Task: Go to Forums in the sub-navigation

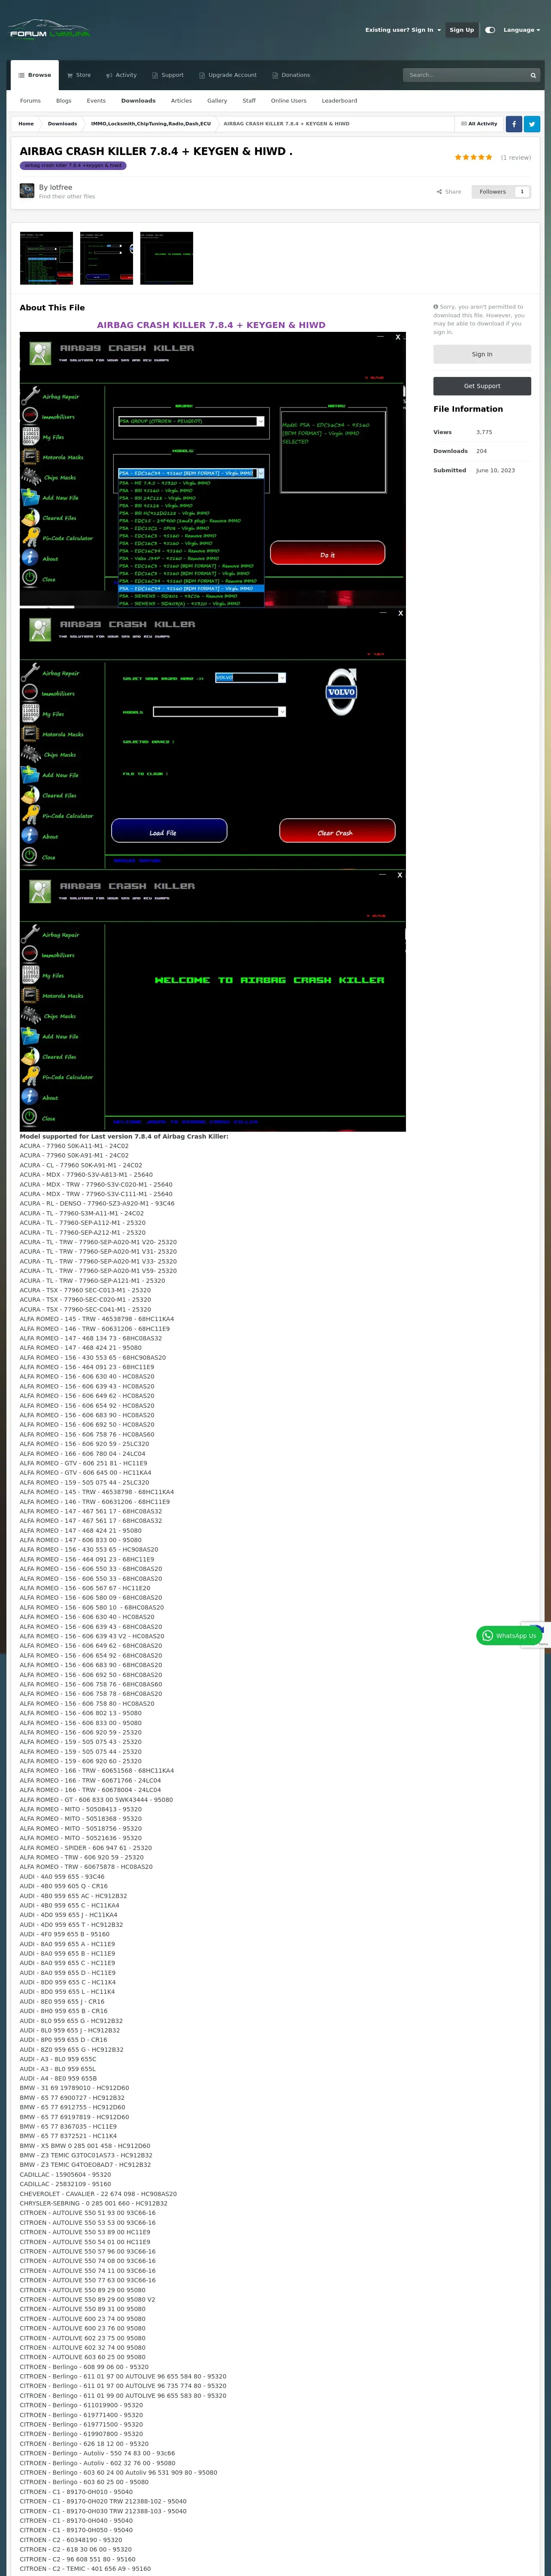Action: [x=30, y=101]
